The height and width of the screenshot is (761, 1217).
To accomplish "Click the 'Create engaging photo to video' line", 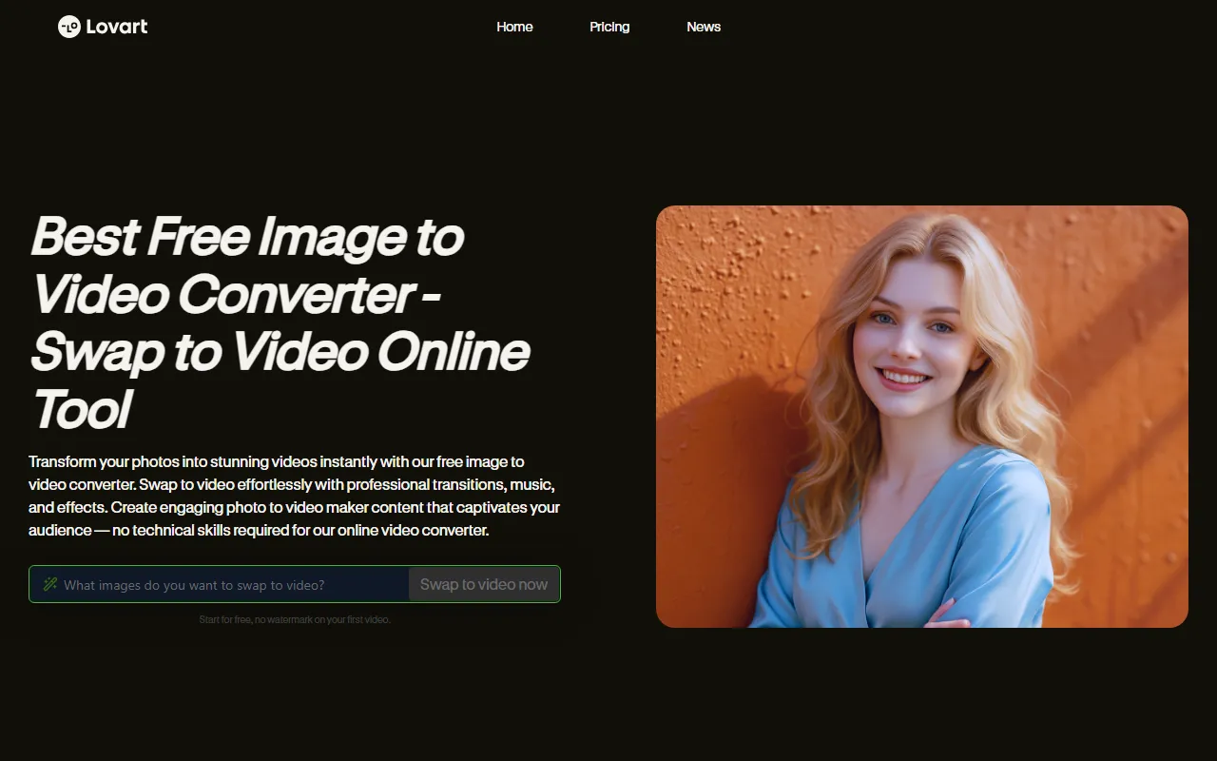I will [x=294, y=508].
